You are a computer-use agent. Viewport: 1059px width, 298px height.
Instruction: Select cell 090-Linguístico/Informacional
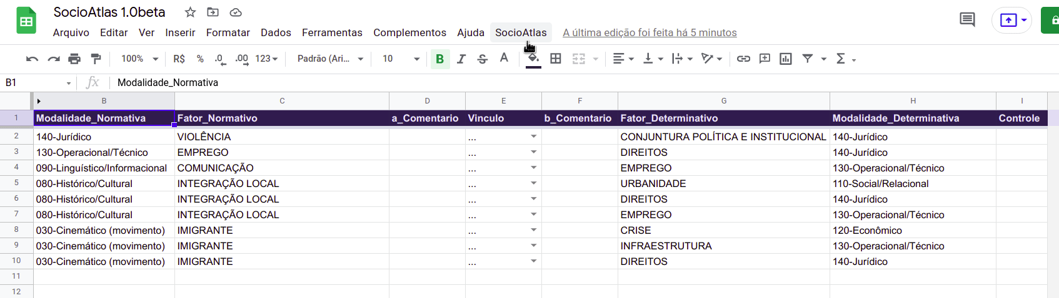(x=104, y=168)
